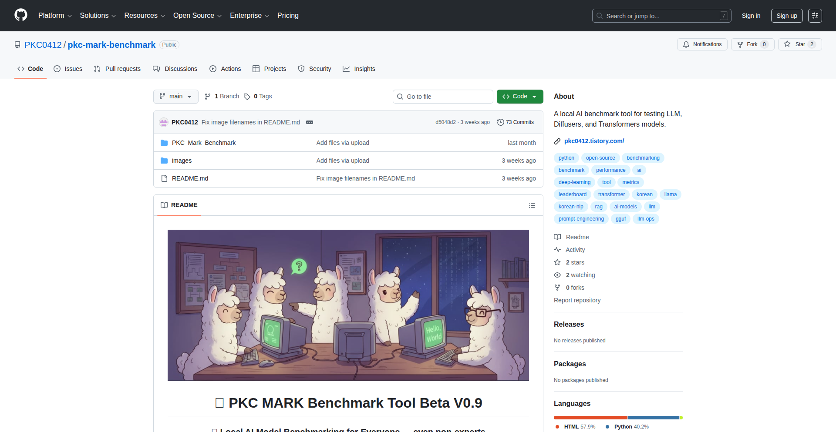
Task: Select the benchmarking topic tag
Action: 643,158
